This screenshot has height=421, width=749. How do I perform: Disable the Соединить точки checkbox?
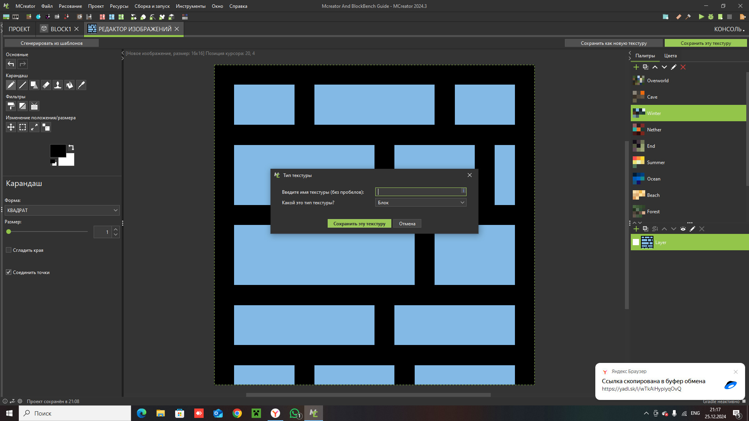(9, 272)
